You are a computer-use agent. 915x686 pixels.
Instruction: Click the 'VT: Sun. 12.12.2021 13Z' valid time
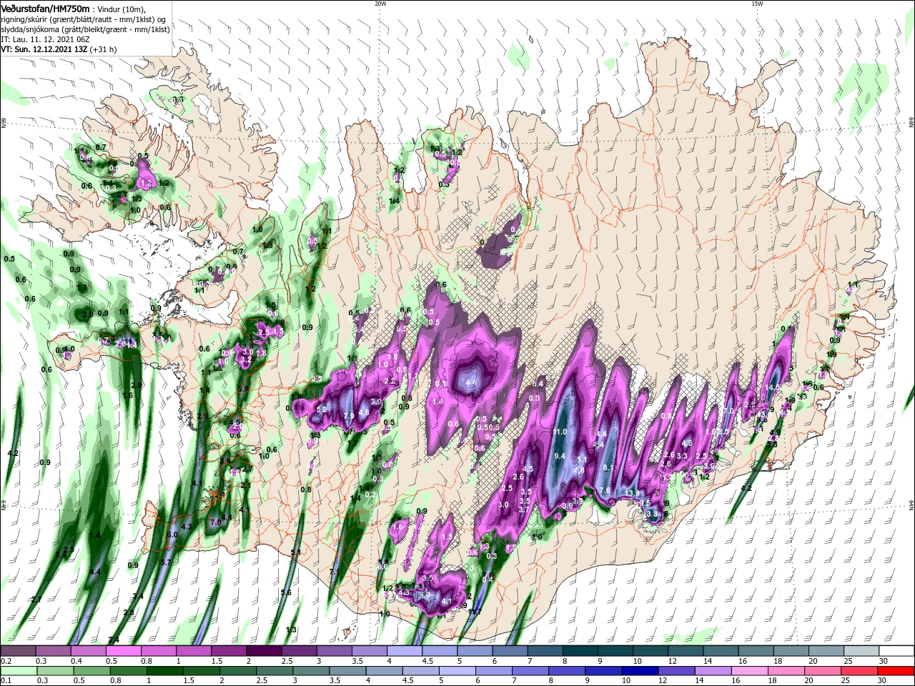[44, 50]
